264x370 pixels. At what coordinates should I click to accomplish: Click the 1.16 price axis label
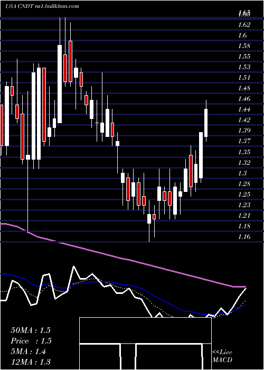244,237
